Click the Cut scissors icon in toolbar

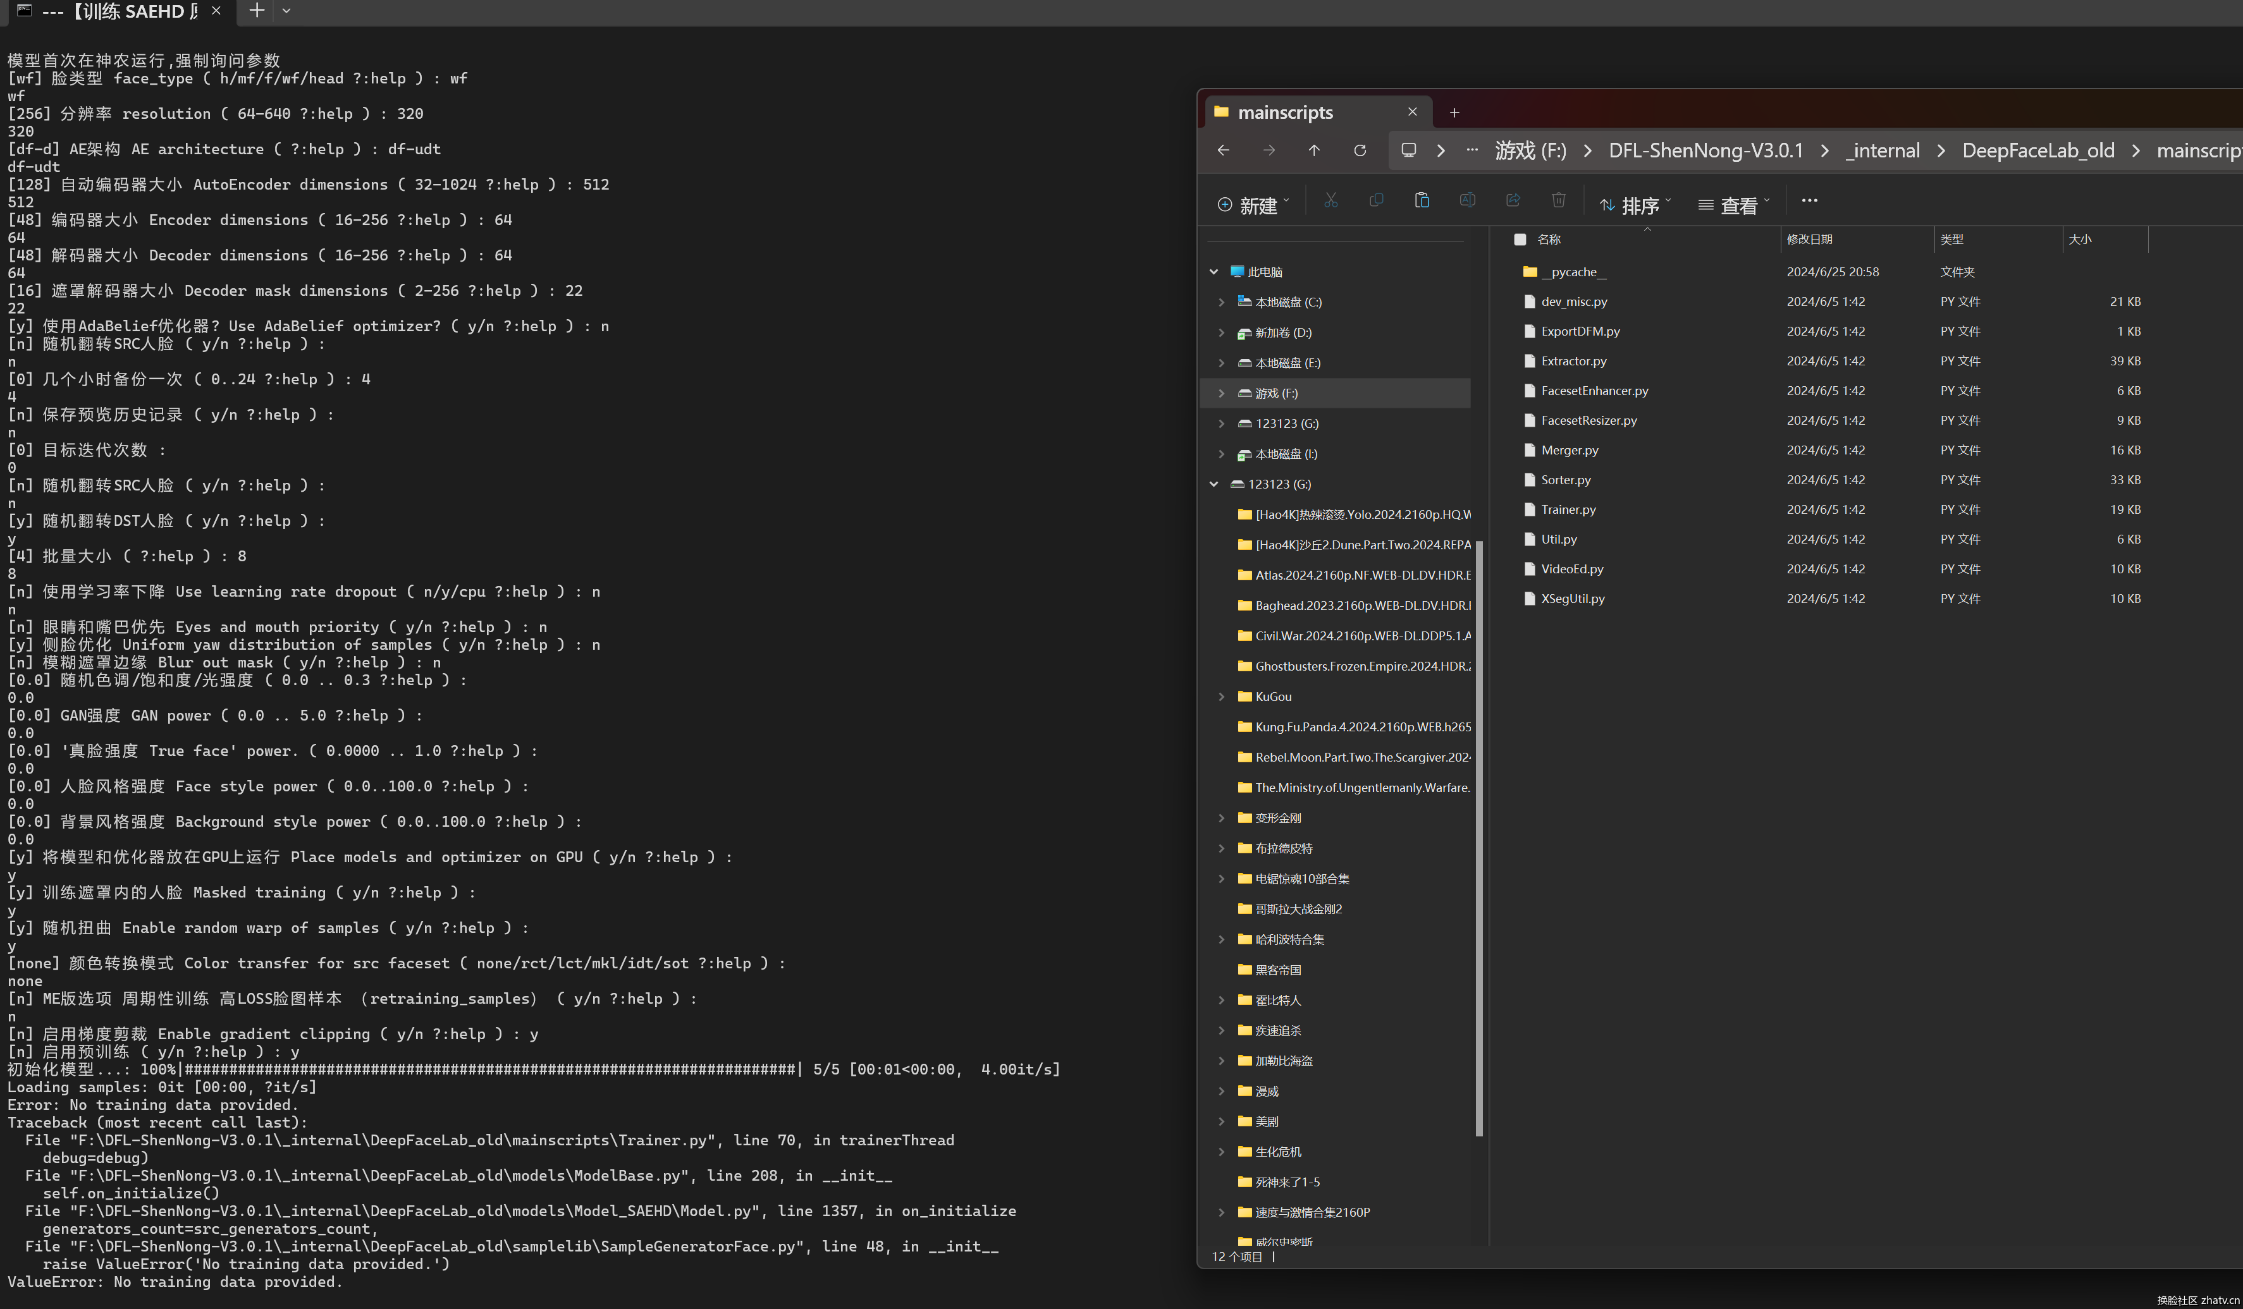click(x=1330, y=201)
